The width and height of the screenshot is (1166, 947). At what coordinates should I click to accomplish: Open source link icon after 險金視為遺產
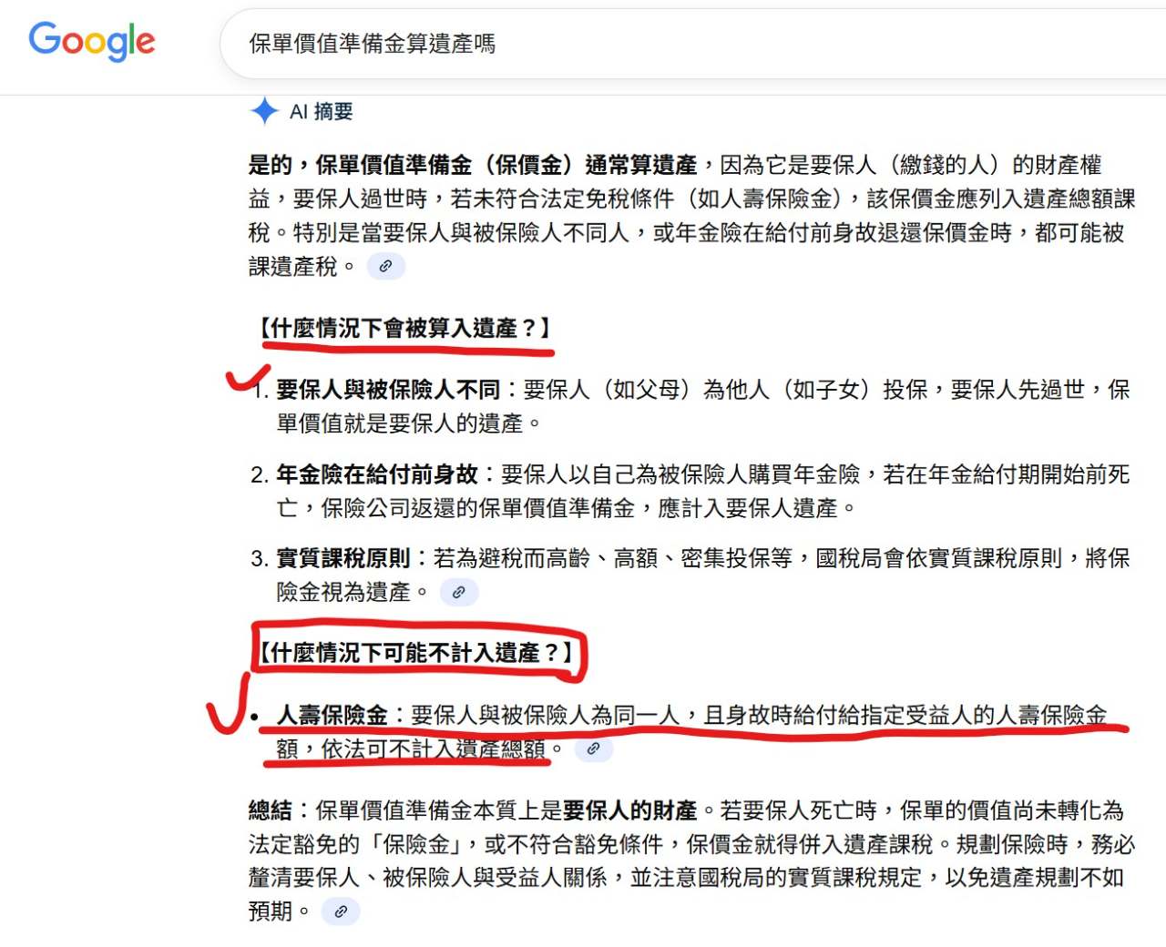pos(458,592)
